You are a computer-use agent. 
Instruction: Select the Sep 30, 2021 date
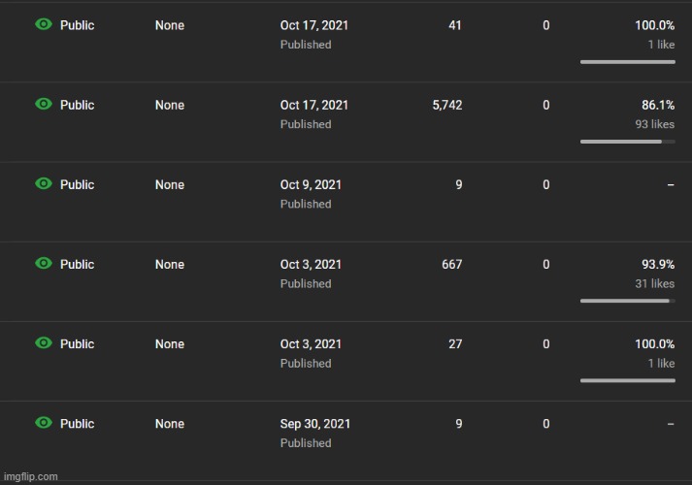315,424
